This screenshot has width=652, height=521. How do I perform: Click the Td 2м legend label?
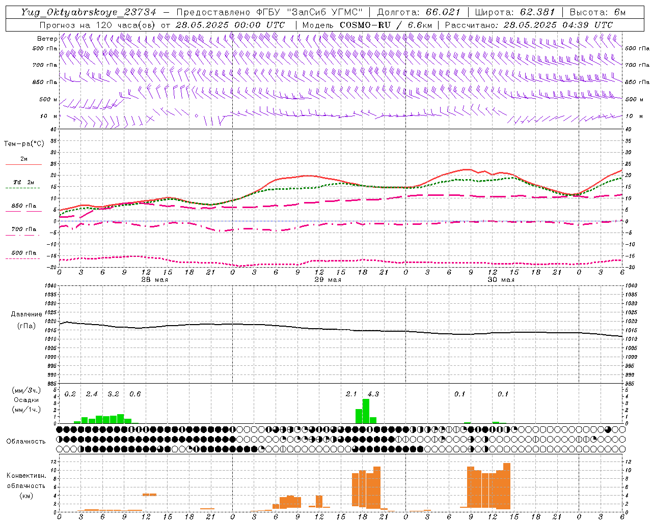pyautogui.click(x=24, y=182)
